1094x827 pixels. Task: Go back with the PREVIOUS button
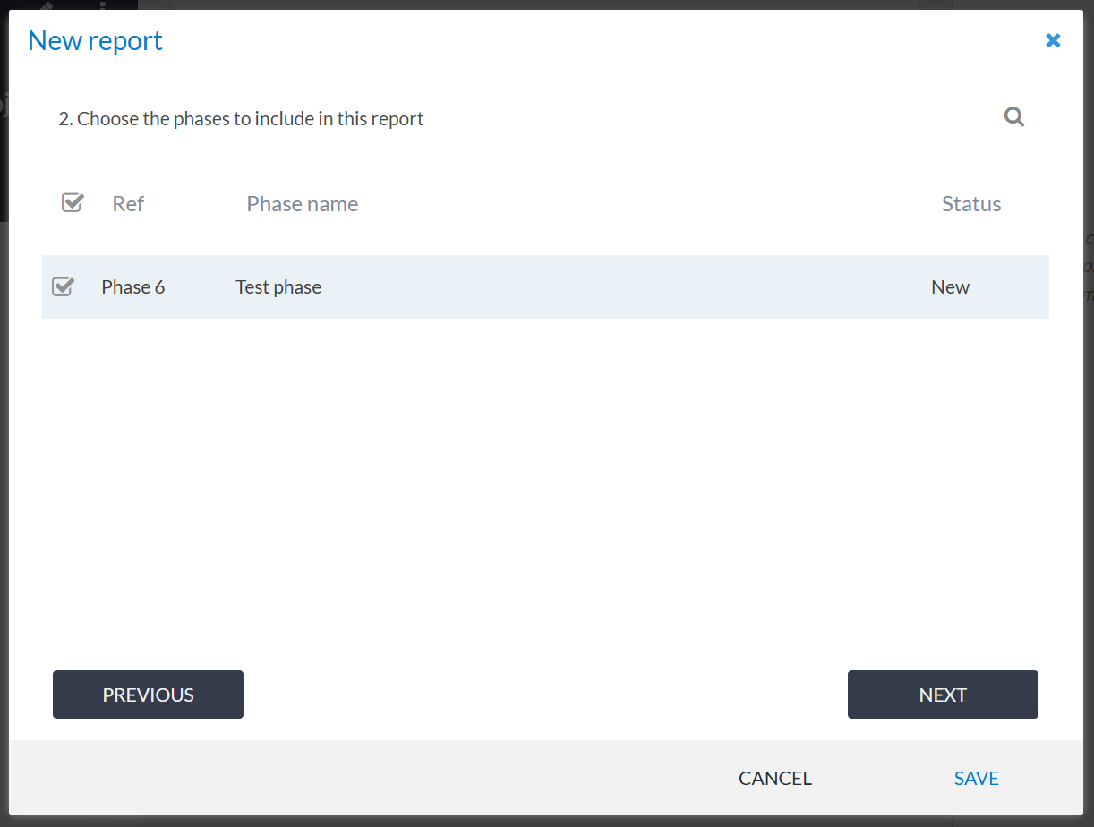coord(148,695)
